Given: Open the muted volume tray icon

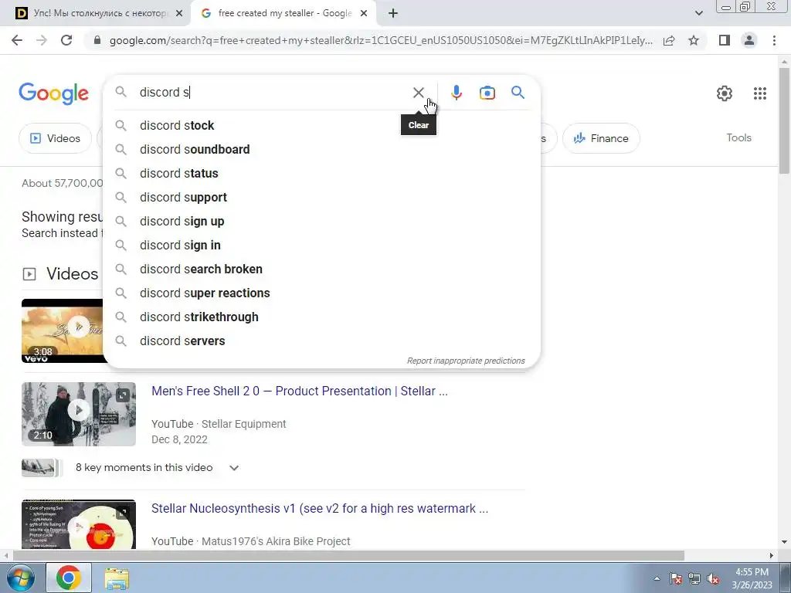Looking at the screenshot, I should point(713,578).
